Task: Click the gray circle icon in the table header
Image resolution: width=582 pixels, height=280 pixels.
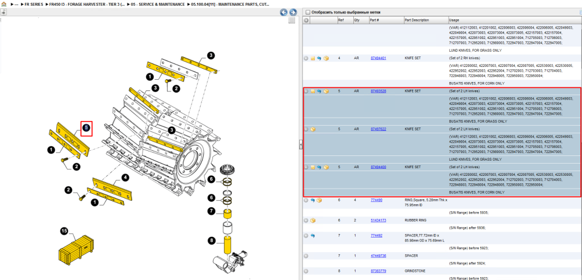Action: pyautogui.click(x=306, y=20)
